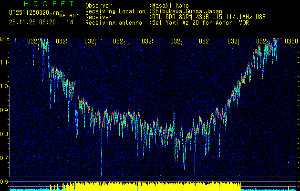Click the 0.6 kHz axis tick

pos(4,182)
